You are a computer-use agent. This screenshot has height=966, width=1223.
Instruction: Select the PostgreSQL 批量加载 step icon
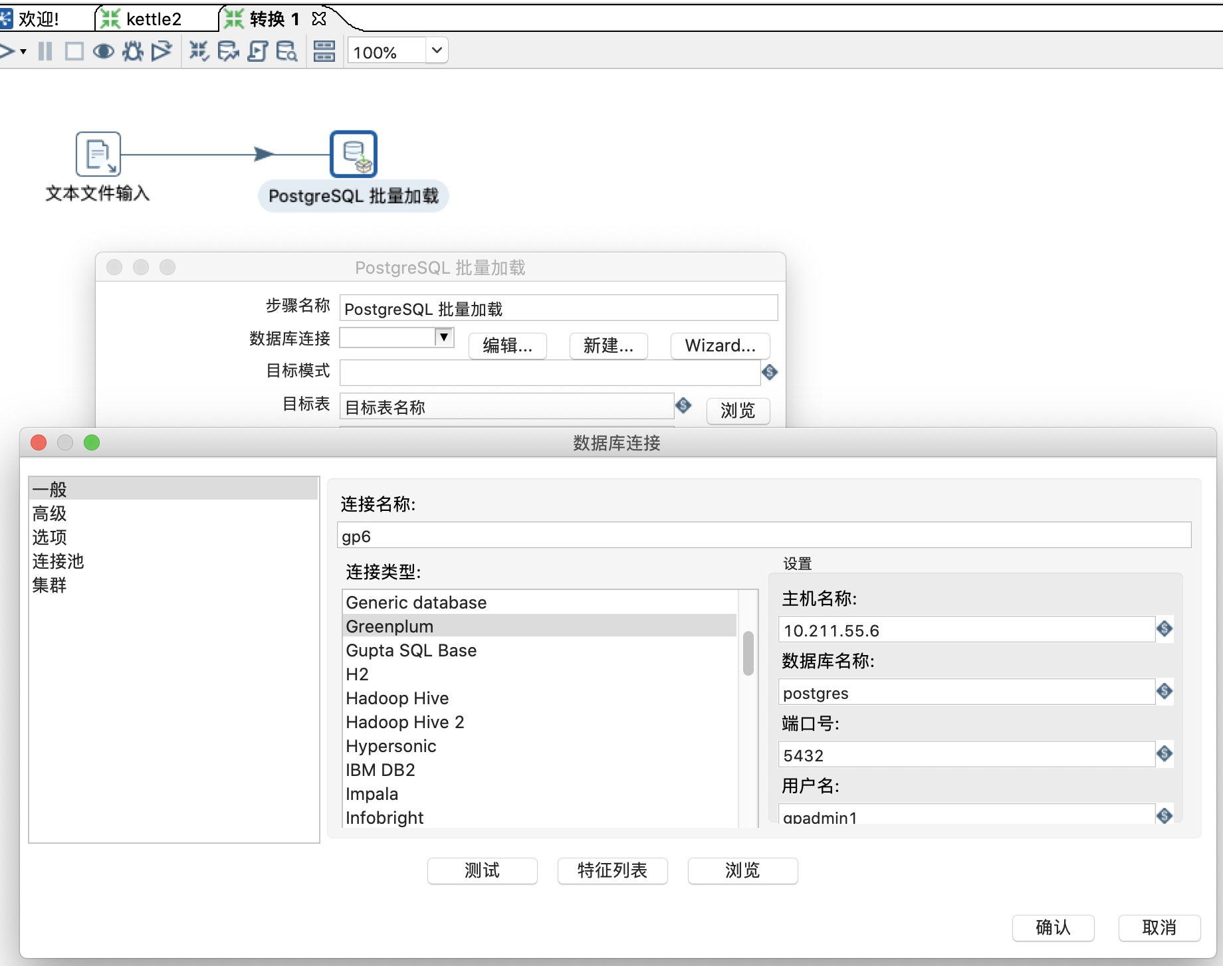coord(354,153)
